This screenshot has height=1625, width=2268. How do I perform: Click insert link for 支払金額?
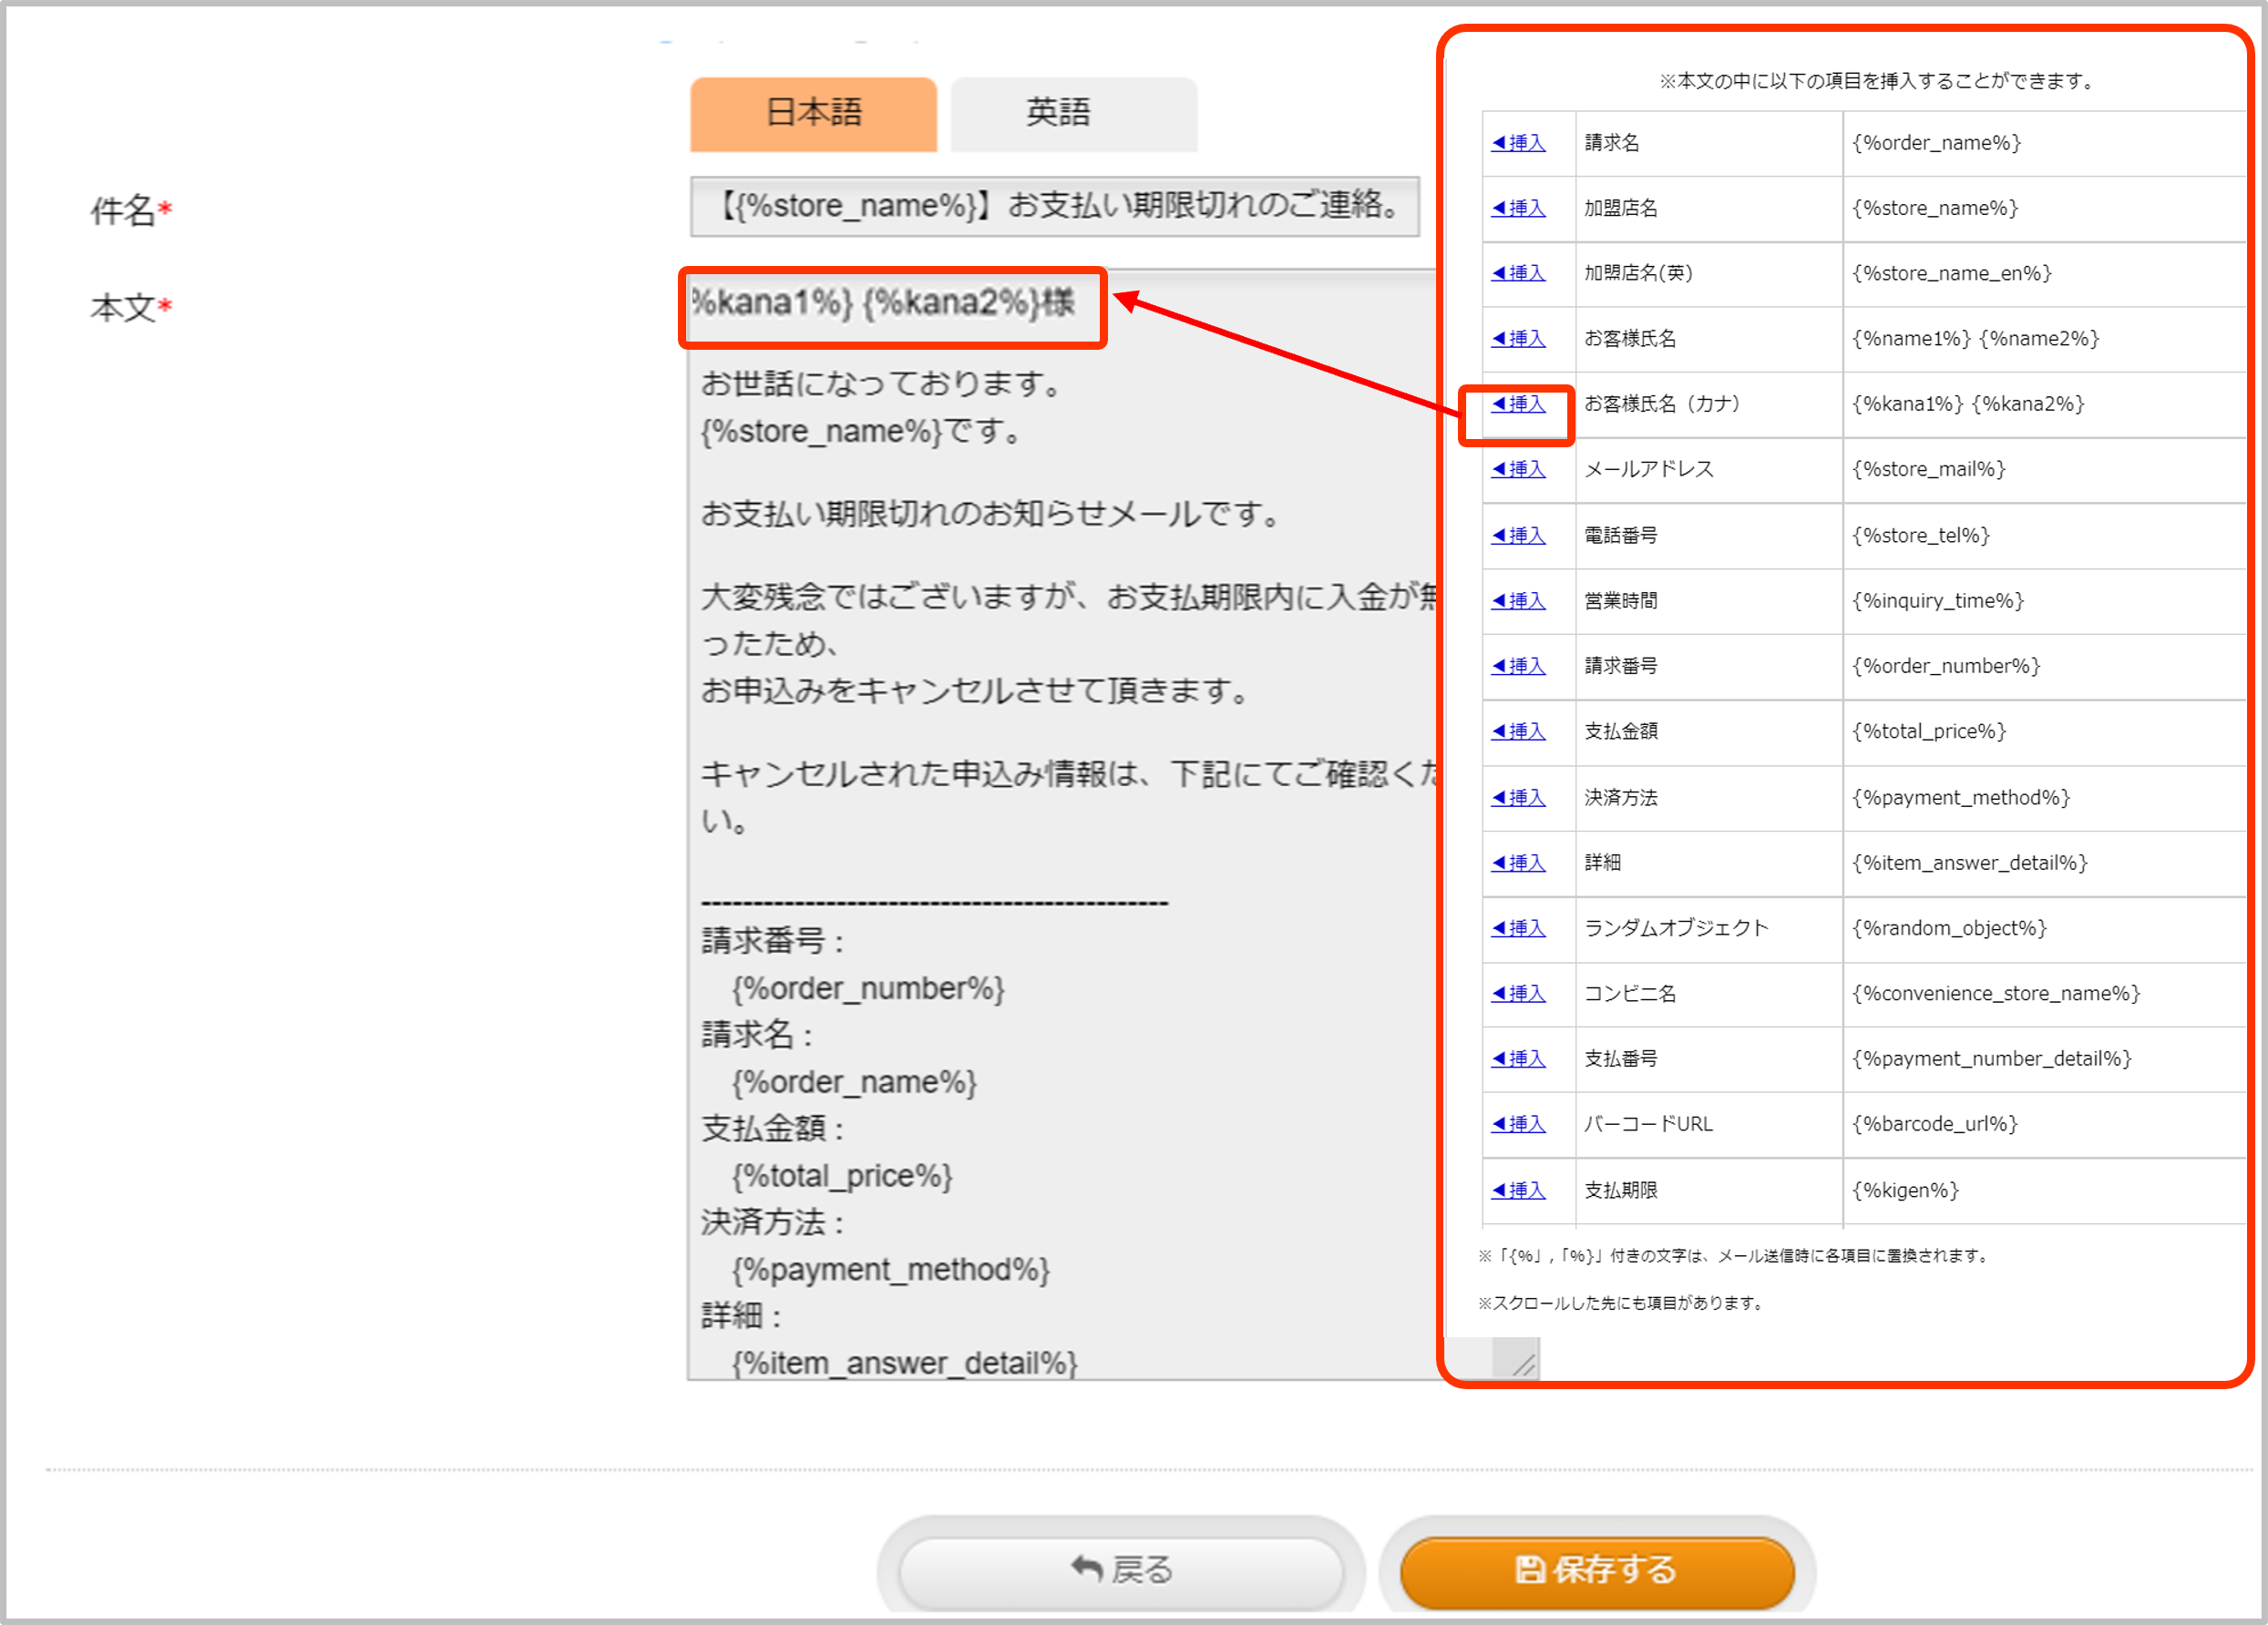[x=1518, y=731]
